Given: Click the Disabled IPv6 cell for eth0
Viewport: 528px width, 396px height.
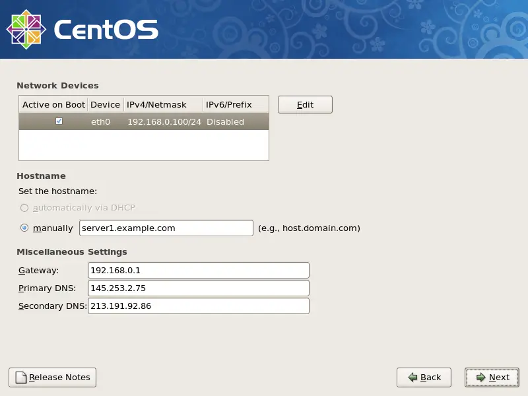Looking at the screenshot, I should (225, 122).
